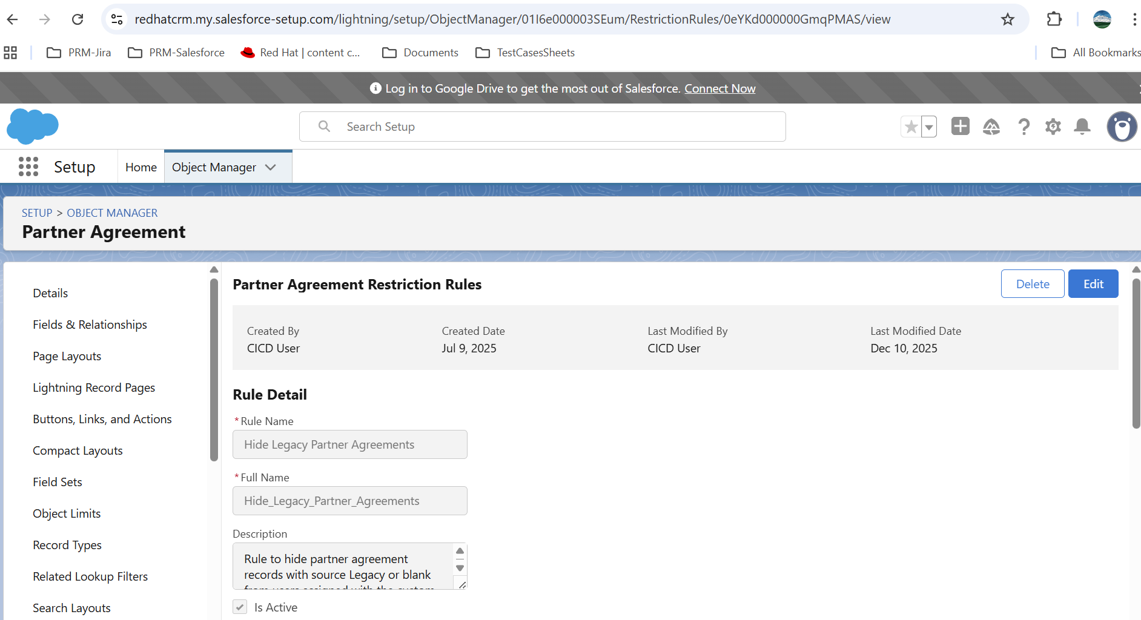Click the Delete button

point(1033,284)
